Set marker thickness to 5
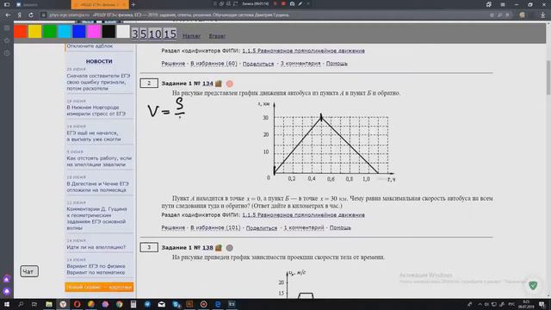Screen dimensions: 551x310 [144, 34]
